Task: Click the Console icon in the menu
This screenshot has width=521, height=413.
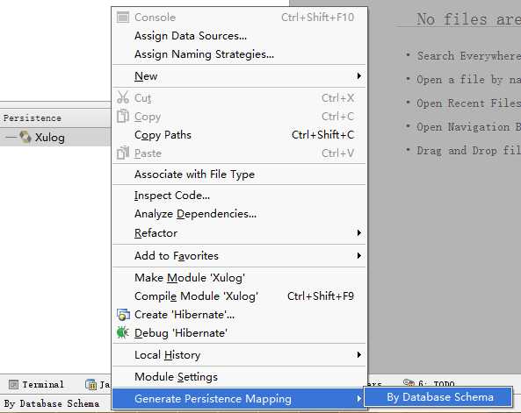Action: pos(123,18)
